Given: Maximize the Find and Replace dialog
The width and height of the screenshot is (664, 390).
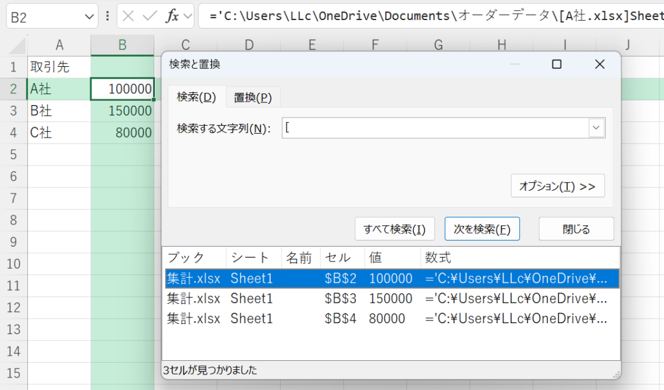Looking at the screenshot, I should (556, 64).
